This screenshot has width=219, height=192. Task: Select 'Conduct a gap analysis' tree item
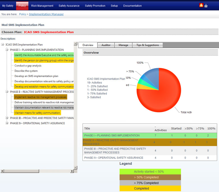click(x=28, y=66)
